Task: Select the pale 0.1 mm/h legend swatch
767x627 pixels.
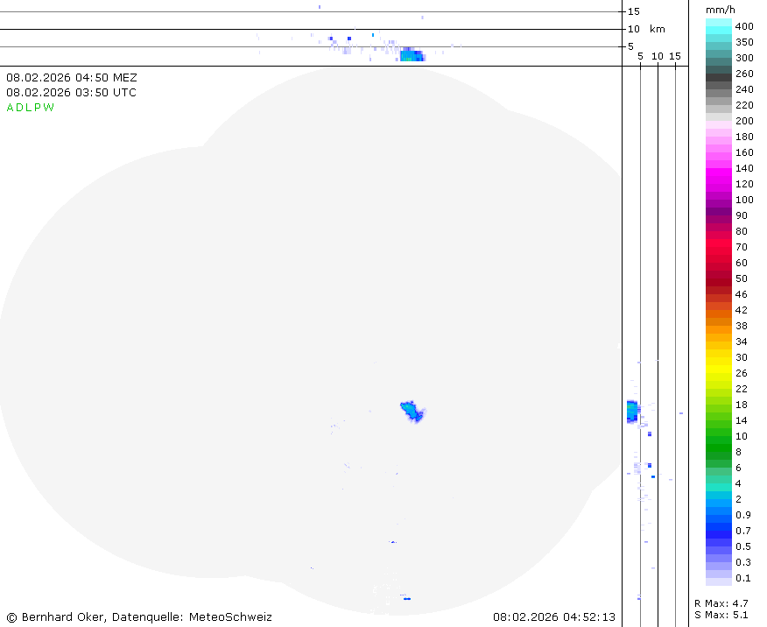Action: (719, 578)
